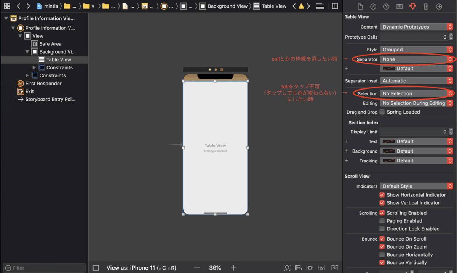The height and width of the screenshot is (273, 457).
Task: Enable Direction Lock Enabled
Action: (x=382, y=229)
